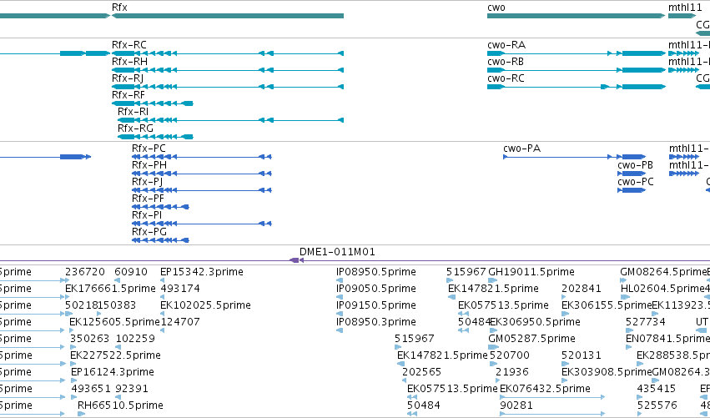The height and width of the screenshot is (418, 710).
Task: Open the EK227522.5prime EST label
Action: (x=115, y=355)
